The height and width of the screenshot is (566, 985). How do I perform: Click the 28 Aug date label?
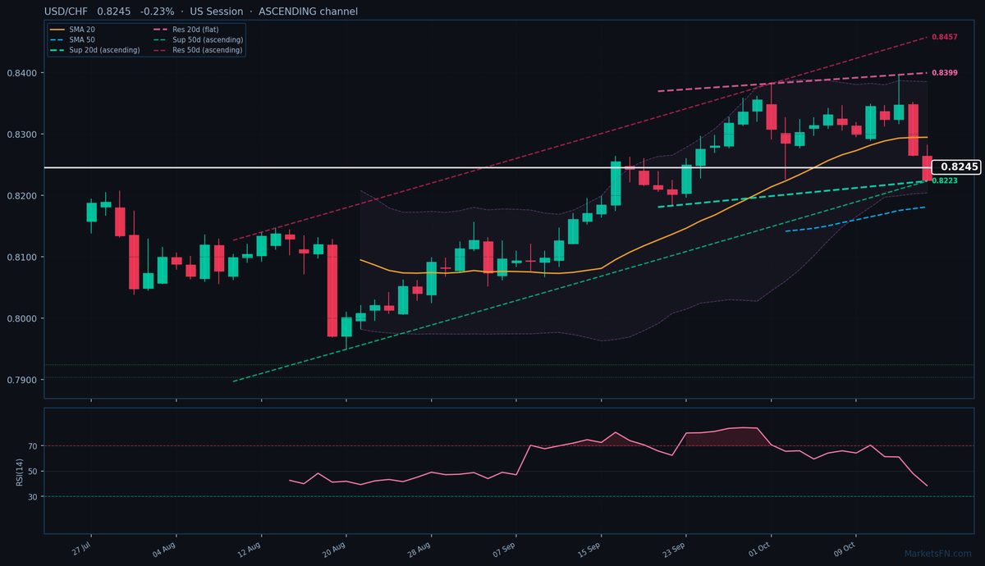(420, 548)
